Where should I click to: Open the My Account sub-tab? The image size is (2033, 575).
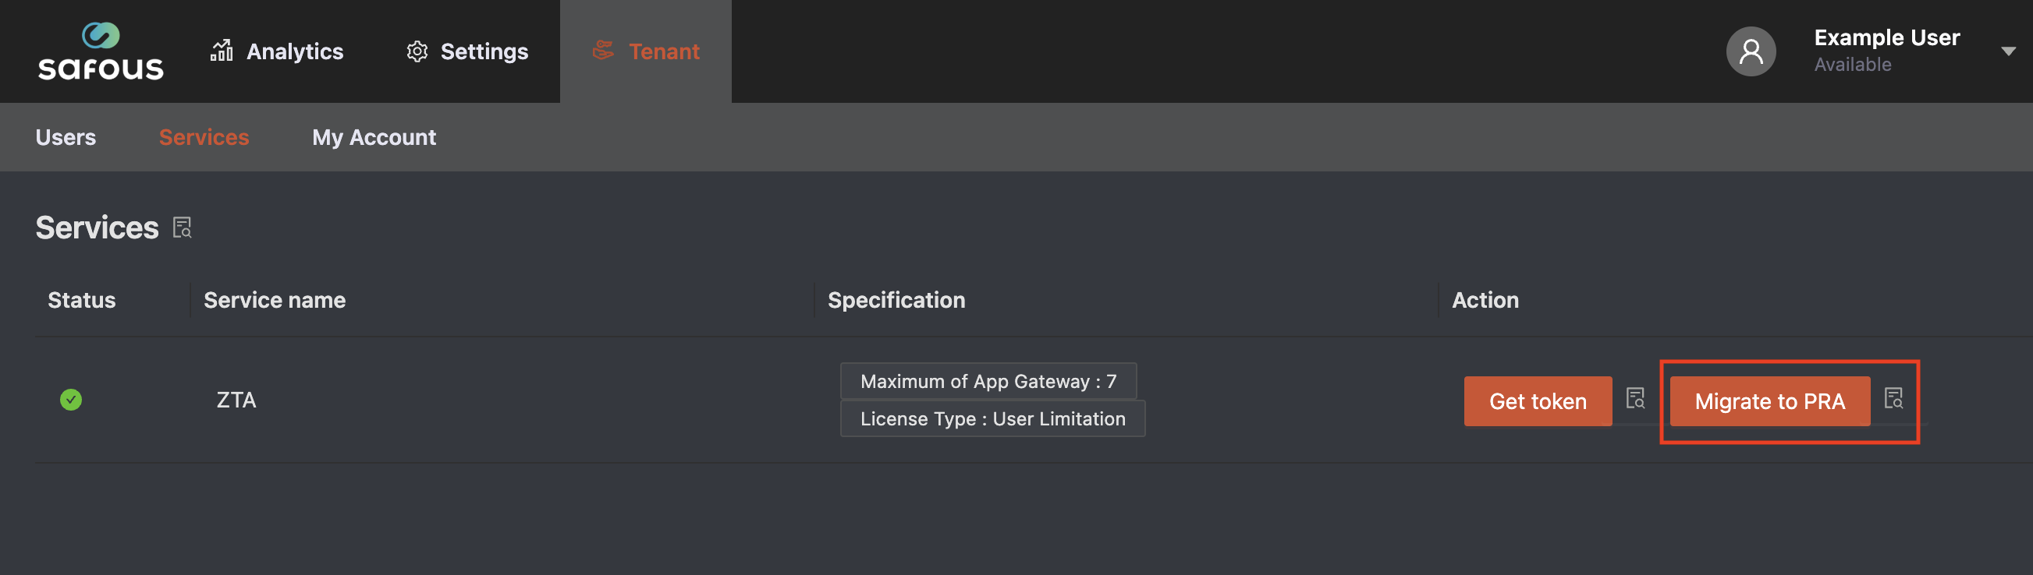pos(374,137)
